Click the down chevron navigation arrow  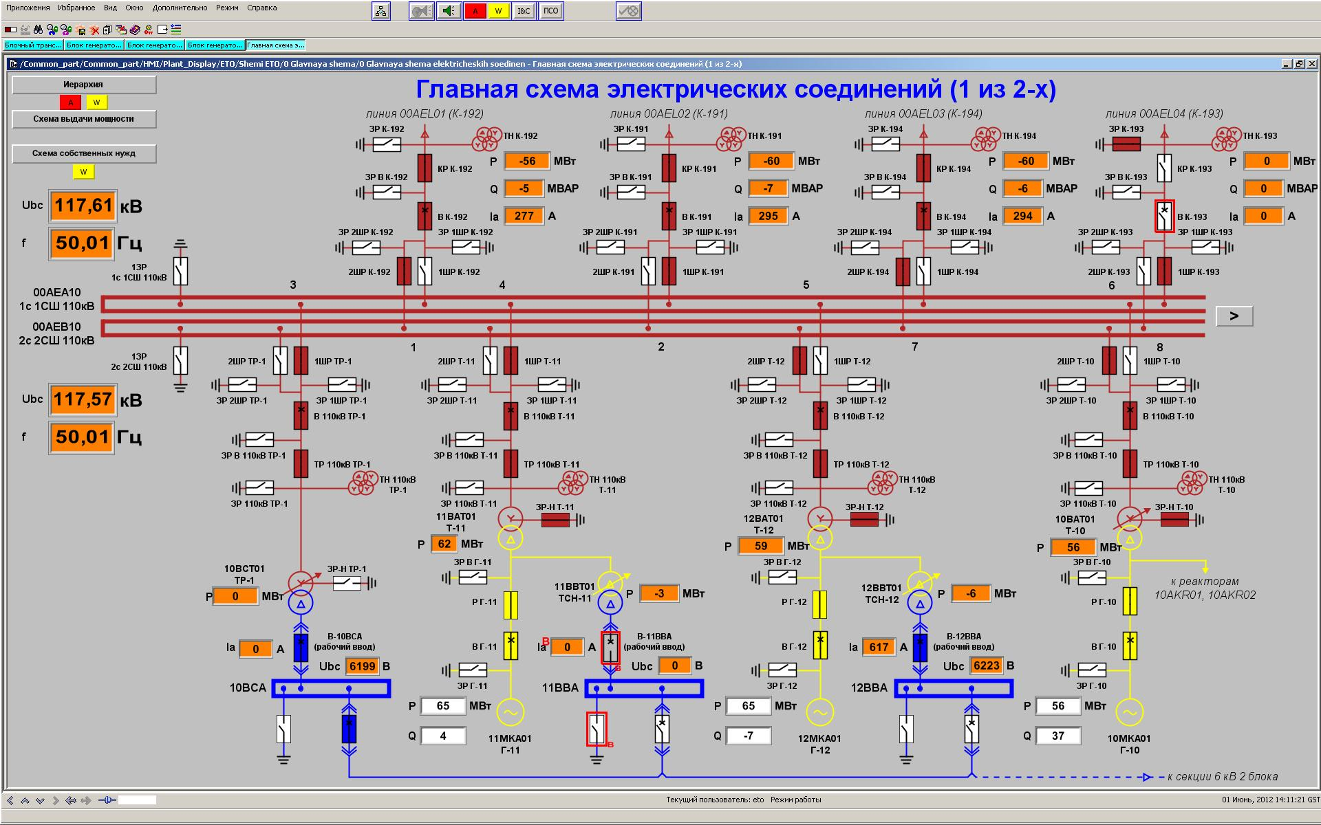[x=41, y=800]
